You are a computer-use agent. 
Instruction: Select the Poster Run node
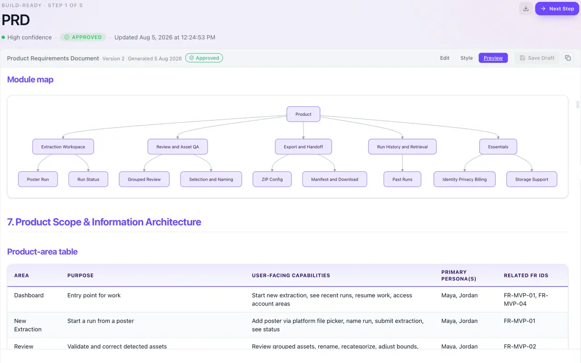[x=38, y=179]
